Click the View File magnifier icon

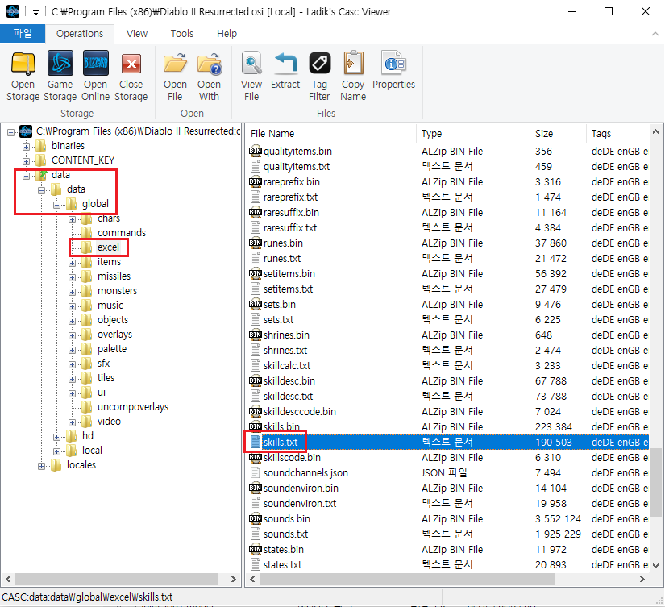click(251, 64)
